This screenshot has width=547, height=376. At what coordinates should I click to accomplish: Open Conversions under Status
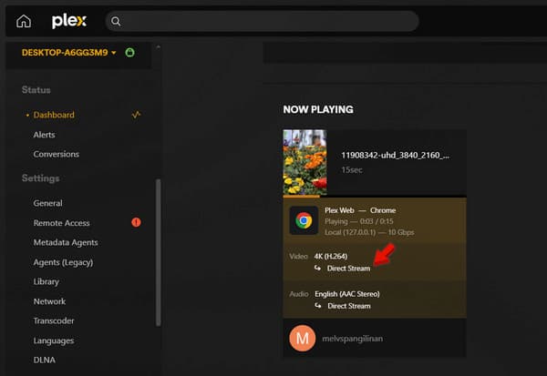pyautogui.click(x=57, y=154)
